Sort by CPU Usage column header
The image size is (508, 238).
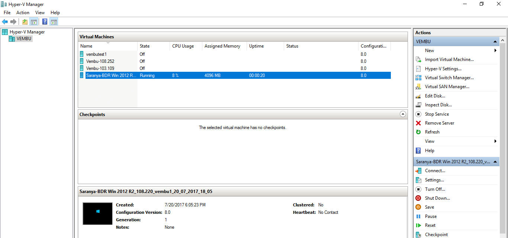click(186, 46)
